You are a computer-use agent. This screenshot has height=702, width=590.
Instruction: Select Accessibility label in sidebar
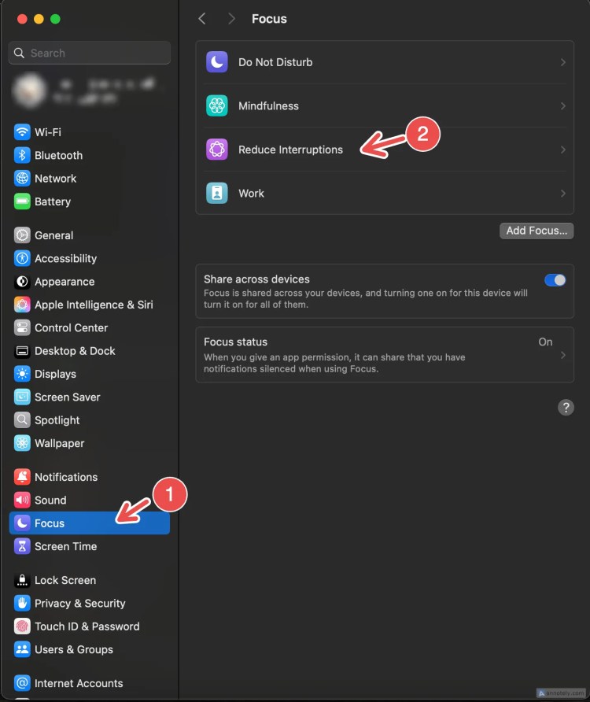point(66,258)
